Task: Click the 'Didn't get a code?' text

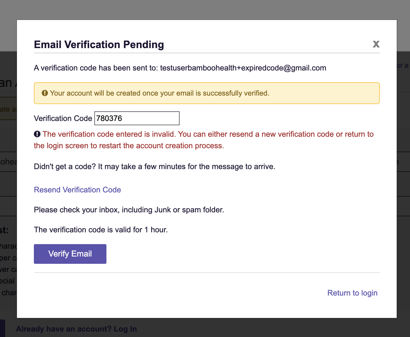Action: tap(155, 167)
